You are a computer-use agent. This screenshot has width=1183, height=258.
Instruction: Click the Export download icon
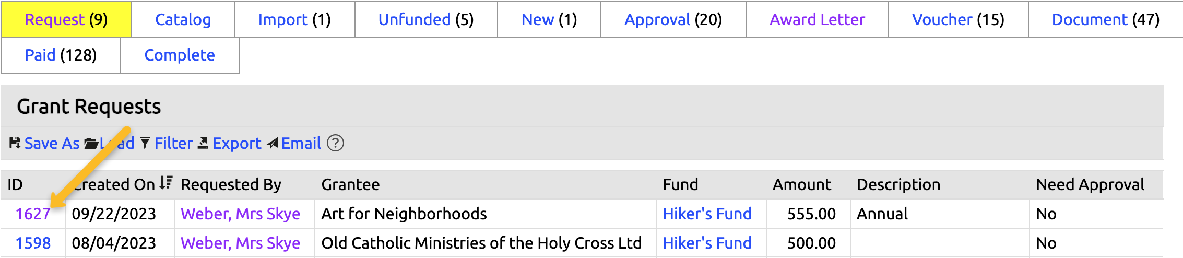pyautogui.click(x=203, y=143)
